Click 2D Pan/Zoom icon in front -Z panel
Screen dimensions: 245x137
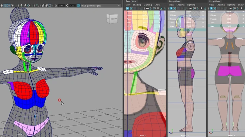(x=165, y=8)
